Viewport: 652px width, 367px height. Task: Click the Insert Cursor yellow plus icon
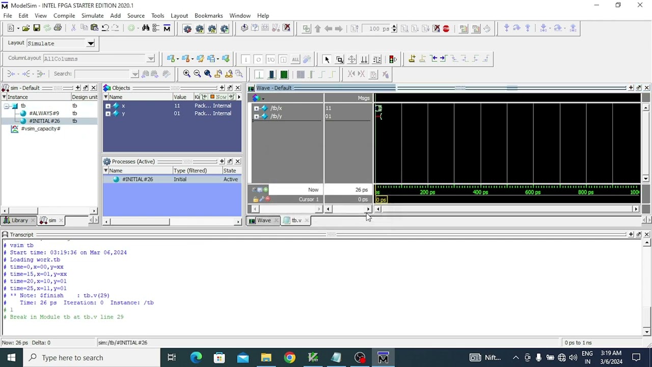point(412,59)
